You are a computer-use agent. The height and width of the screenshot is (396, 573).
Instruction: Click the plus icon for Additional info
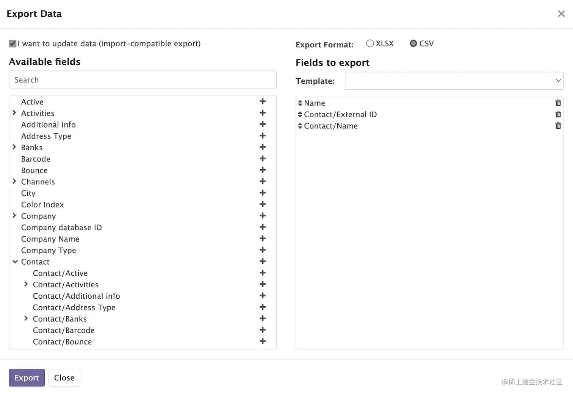click(263, 124)
